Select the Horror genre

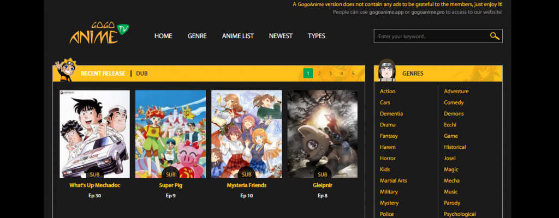(x=388, y=158)
